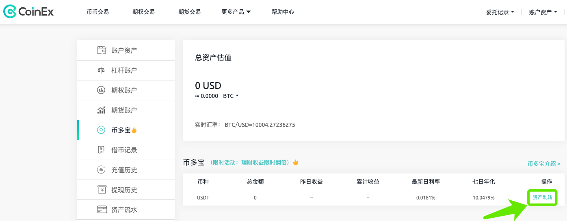Image resolution: width=567 pixels, height=221 pixels.
Task: Click the 累计收益 column header
Action: point(368,182)
